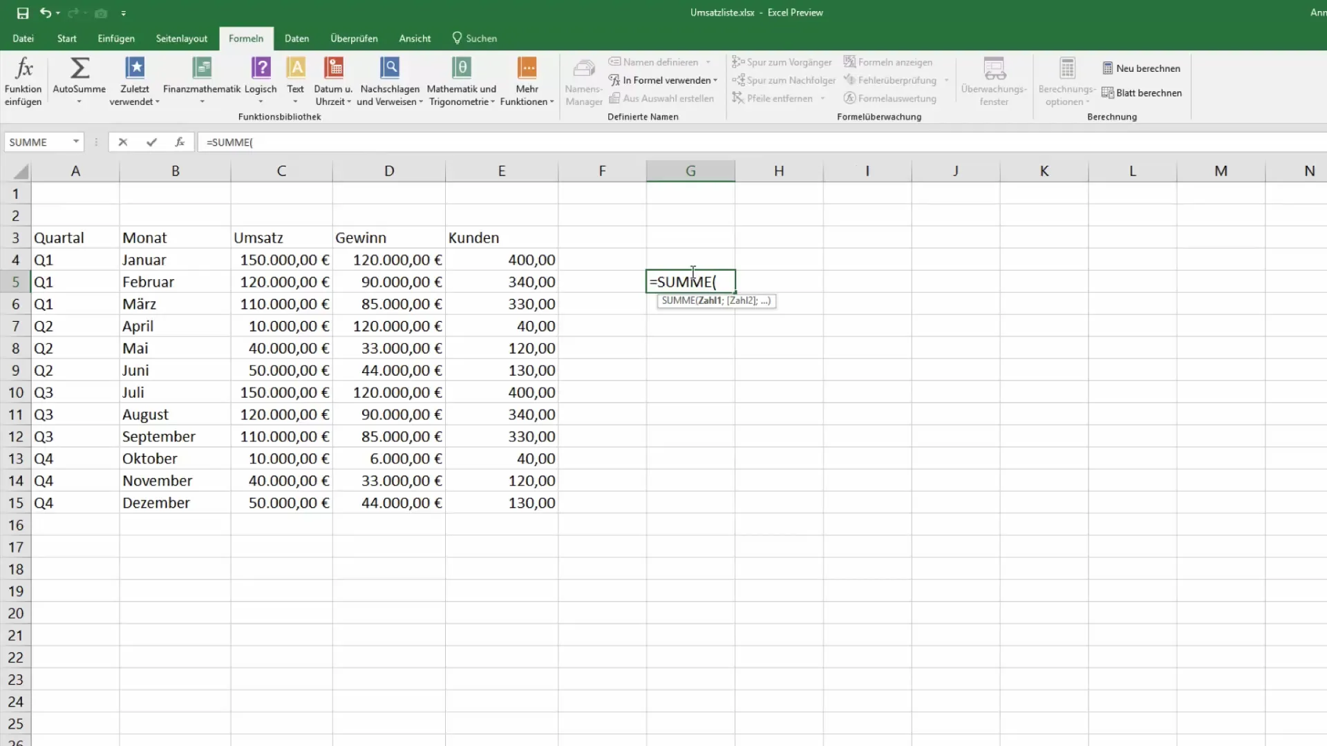Image resolution: width=1327 pixels, height=746 pixels.
Task: Expand Fehlerüberprüfung dropdown arrow
Action: click(946, 81)
